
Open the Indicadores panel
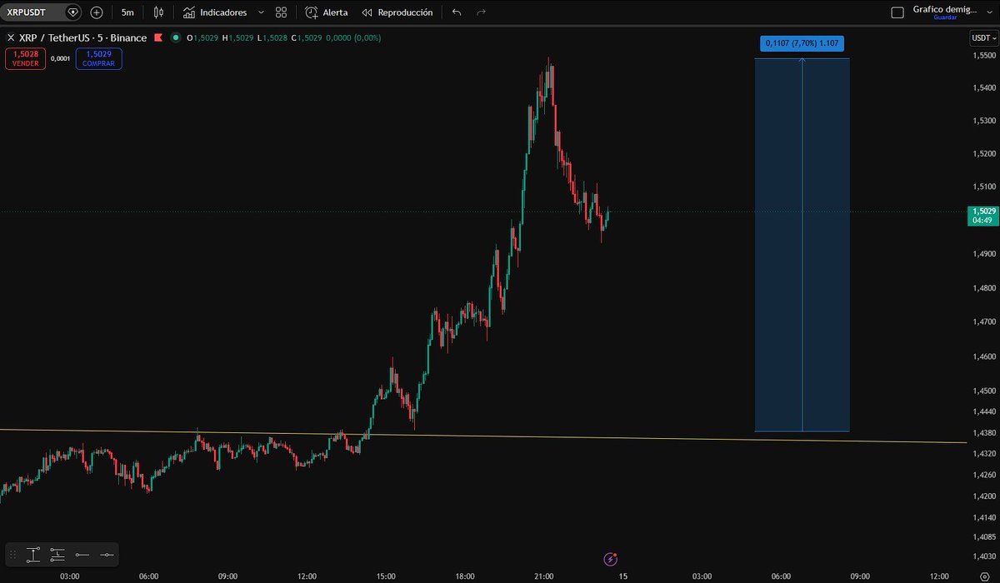click(x=215, y=12)
